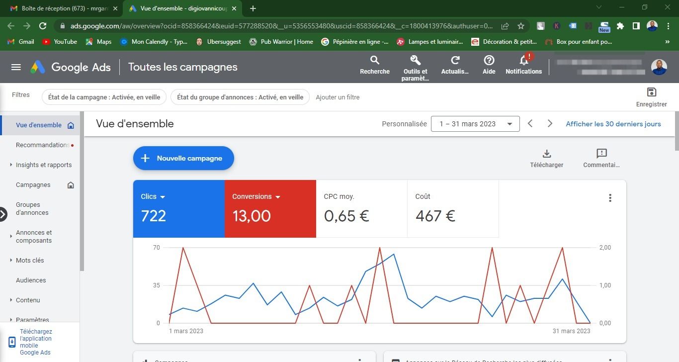This screenshot has width=679, height=362.
Task: Select the CPC moy. metric card
Action: pos(362,209)
